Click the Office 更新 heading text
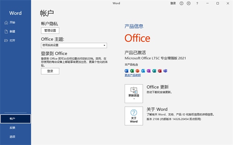Viewport: 233px width, 145px height. point(158,87)
